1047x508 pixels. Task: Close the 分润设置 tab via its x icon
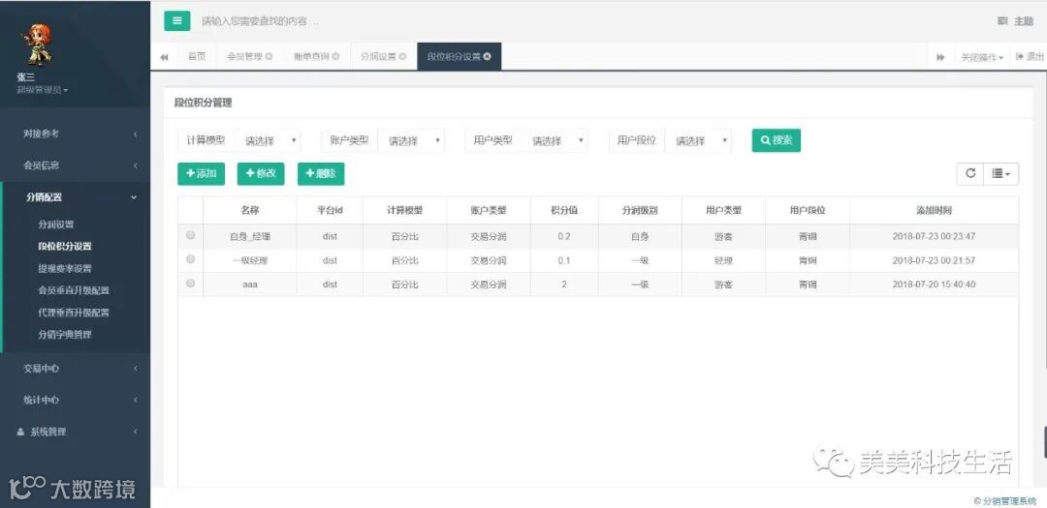pyautogui.click(x=402, y=57)
